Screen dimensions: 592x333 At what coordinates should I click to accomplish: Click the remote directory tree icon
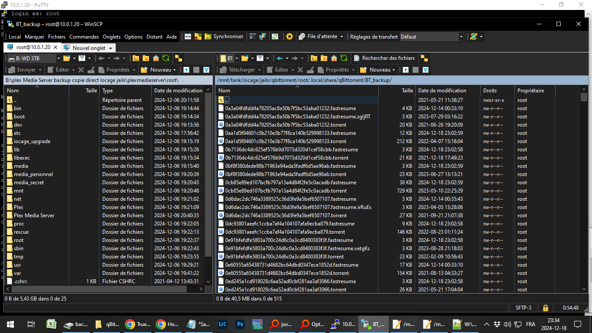coord(424,58)
